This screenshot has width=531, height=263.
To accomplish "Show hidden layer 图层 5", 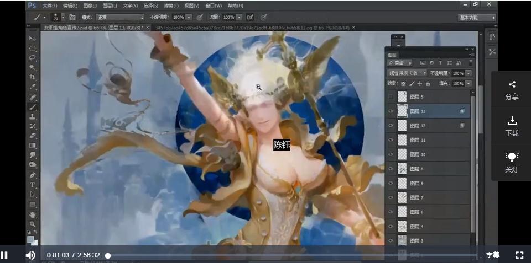I will (391, 96).
